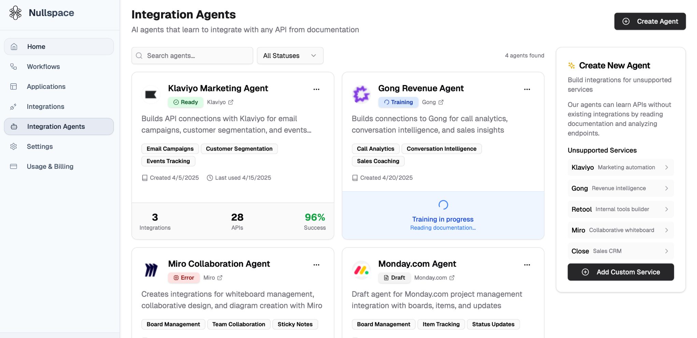Open Usage & Billing page
This screenshot has height=338, width=697.
pyautogui.click(x=59, y=167)
